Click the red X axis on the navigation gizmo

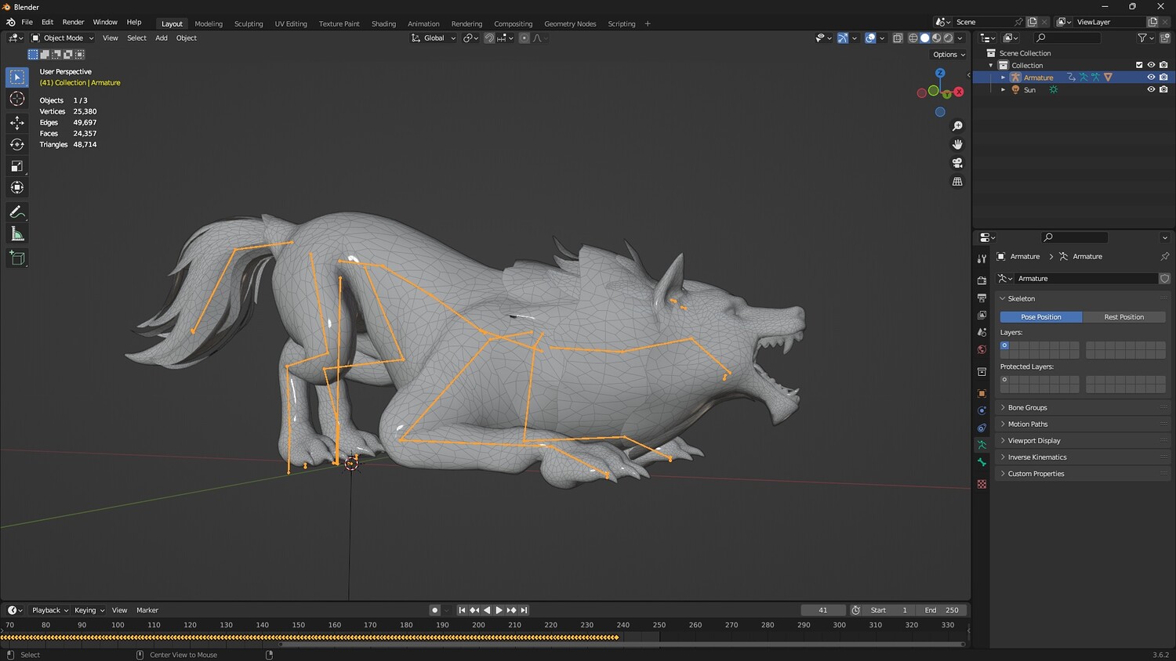point(958,92)
